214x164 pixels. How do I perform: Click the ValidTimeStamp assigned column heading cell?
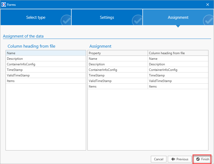click(178, 81)
